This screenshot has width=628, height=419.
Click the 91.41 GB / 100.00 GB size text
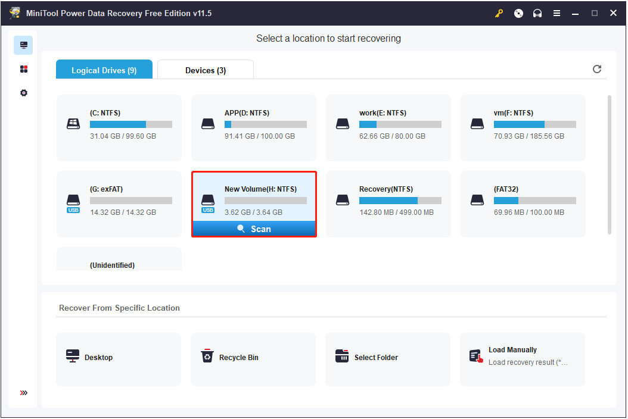260,136
